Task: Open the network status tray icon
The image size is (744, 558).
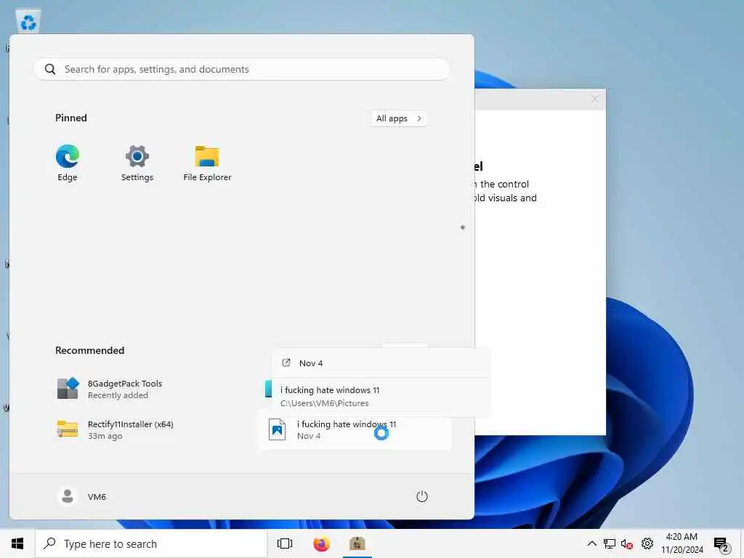Action: [610, 543]
